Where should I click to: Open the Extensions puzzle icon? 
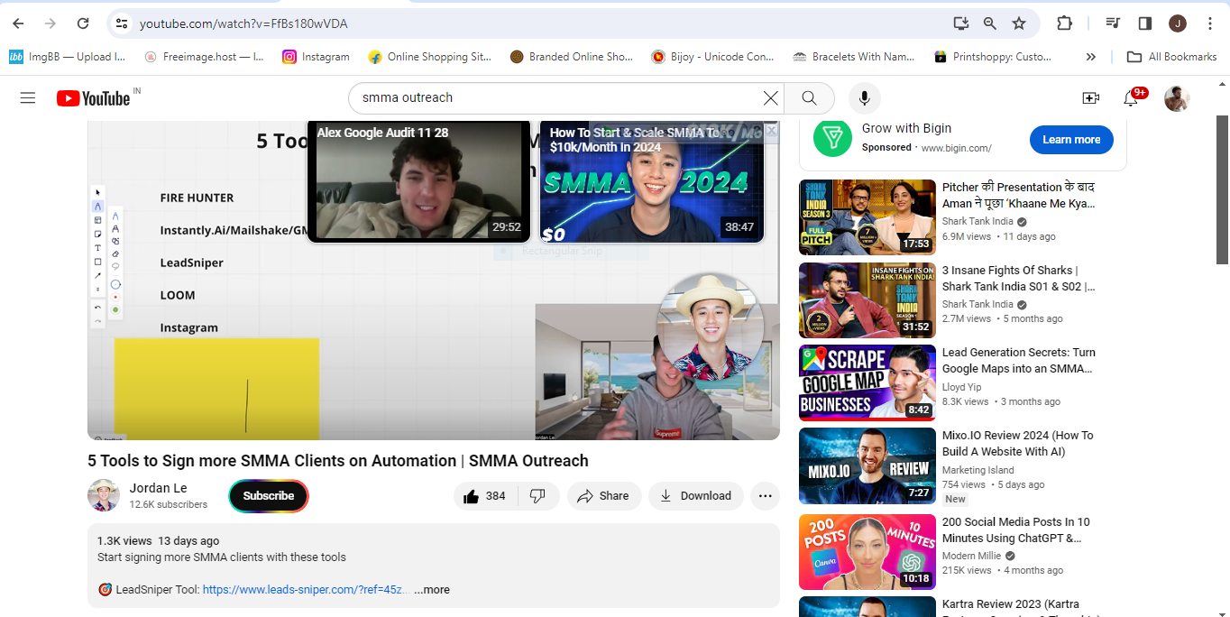(x=1064, y=23)
